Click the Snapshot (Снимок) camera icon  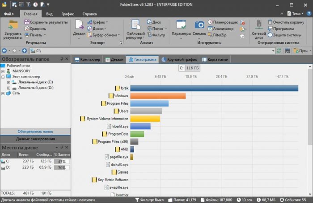click(x=199, y=25)
